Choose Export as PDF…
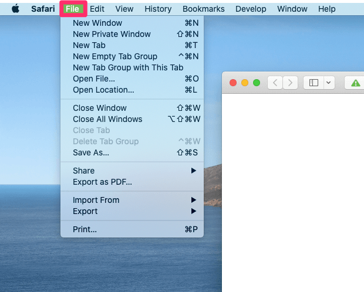The width and height of the screenshot is (364, 292). [x=132, y=182]
